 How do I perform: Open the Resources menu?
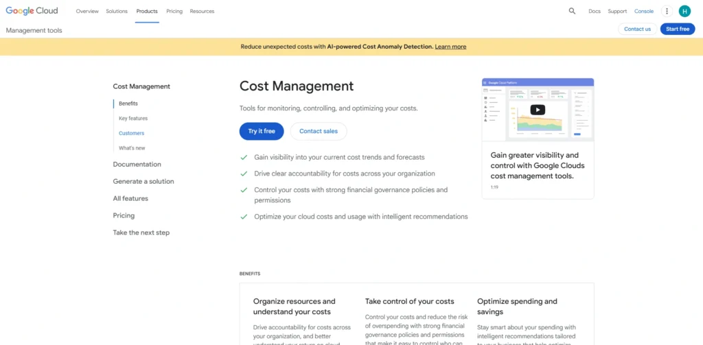click(202, 11)
